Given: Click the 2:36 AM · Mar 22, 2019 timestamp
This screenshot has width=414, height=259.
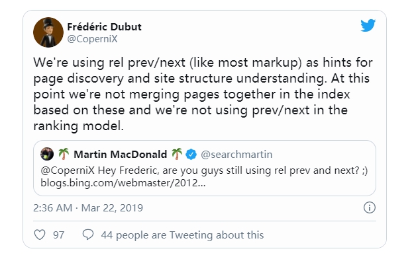Looking at the screenshot, I should (x=88, y=208).
